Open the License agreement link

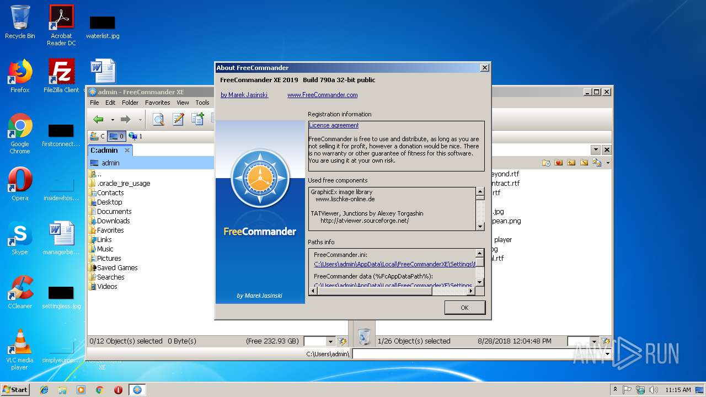pos(334,125)
